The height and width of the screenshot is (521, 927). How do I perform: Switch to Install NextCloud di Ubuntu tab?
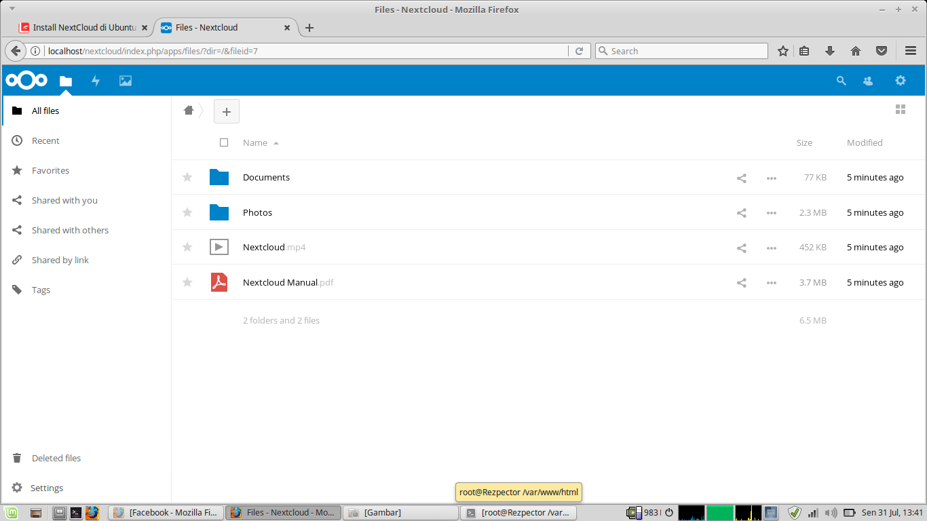pos(84,28)
